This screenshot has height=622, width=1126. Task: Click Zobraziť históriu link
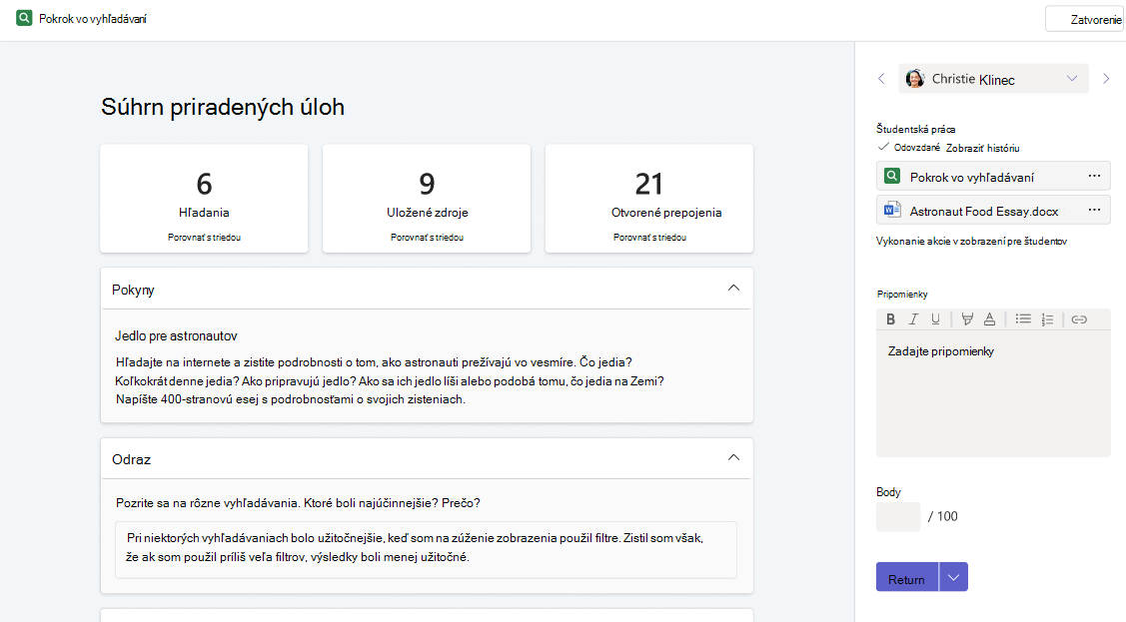click(982, 149)
